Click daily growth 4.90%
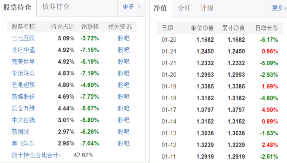The image size is (287, 163). click(x=270, y=110)
